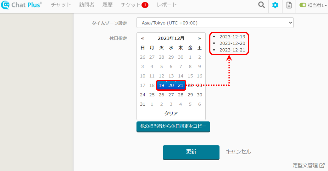Click 他の担当者から休日指定をコピー button
Image resolution: width=328 pixels, height=171 pixels.
173,126
